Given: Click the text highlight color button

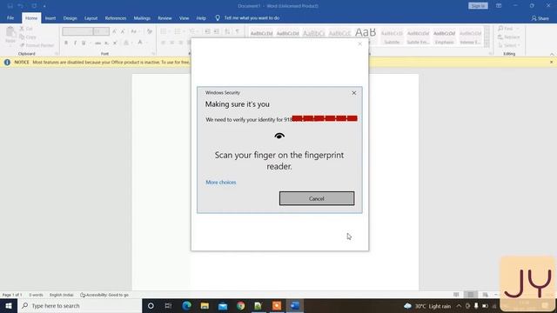Looking at the screenshot, I should (126, 43).
